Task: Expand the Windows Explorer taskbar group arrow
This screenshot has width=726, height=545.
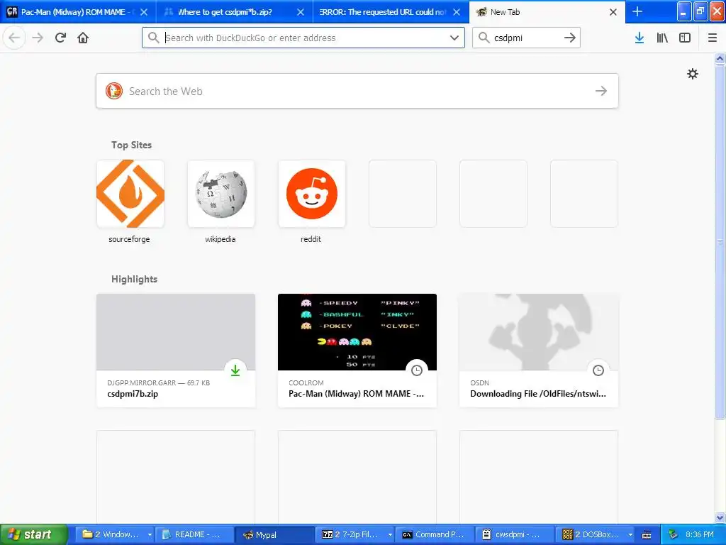Action: coord(150,535)
